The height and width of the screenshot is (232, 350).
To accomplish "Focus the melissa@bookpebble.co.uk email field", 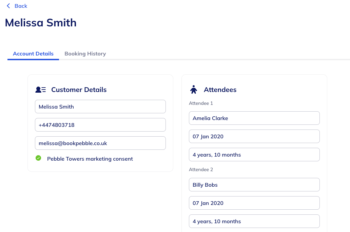I will tap(100, 143).
